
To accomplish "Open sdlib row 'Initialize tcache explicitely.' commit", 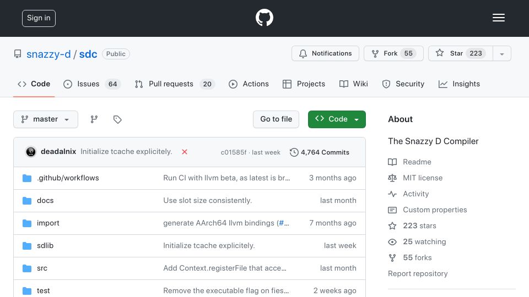I will (x=209, y=245).
